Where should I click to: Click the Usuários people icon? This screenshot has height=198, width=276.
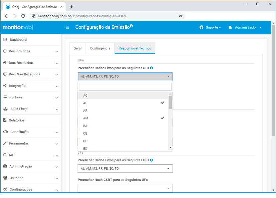coord(5,178)
